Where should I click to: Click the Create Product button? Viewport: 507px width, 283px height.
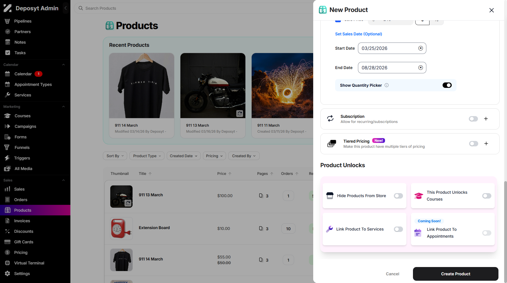pos(455,274)
